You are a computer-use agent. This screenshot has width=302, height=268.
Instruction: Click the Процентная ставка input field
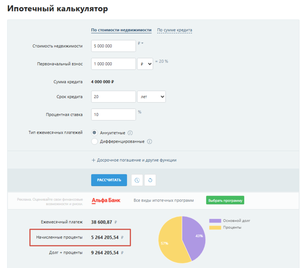pos(113,114)
